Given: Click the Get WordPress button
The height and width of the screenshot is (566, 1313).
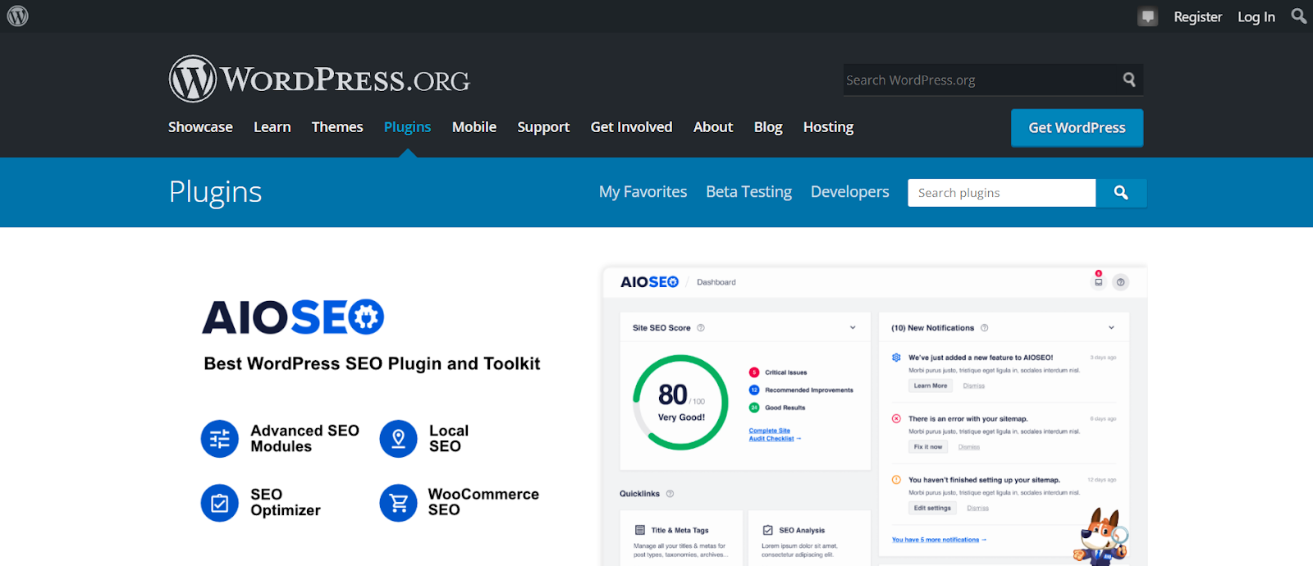Looking at the screenshot, I should (x=1077, y=128).
